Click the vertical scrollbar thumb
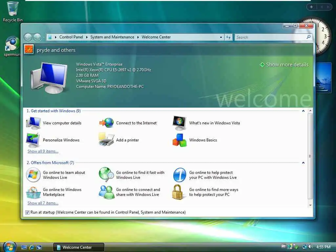 (x=310, y=156)
